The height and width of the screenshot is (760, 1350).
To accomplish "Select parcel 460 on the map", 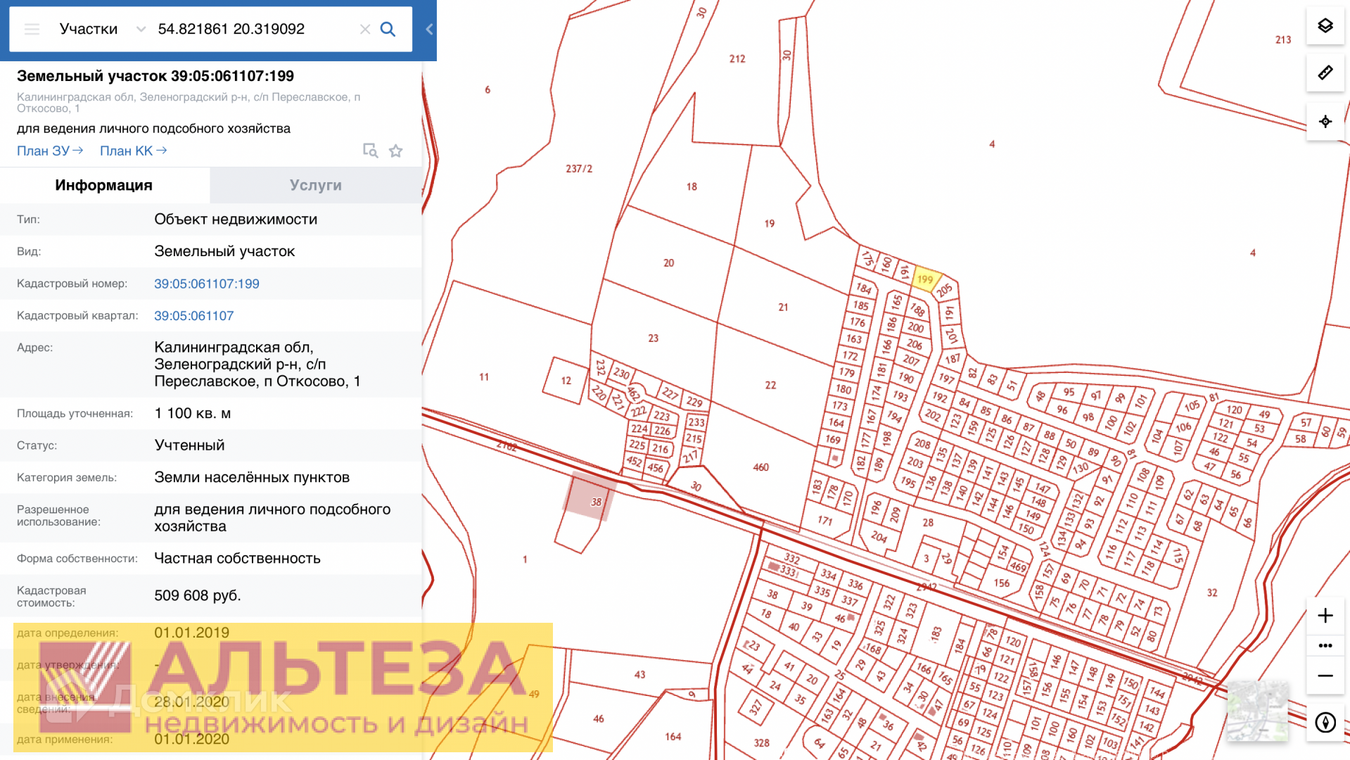I will (x=760, y=467).
